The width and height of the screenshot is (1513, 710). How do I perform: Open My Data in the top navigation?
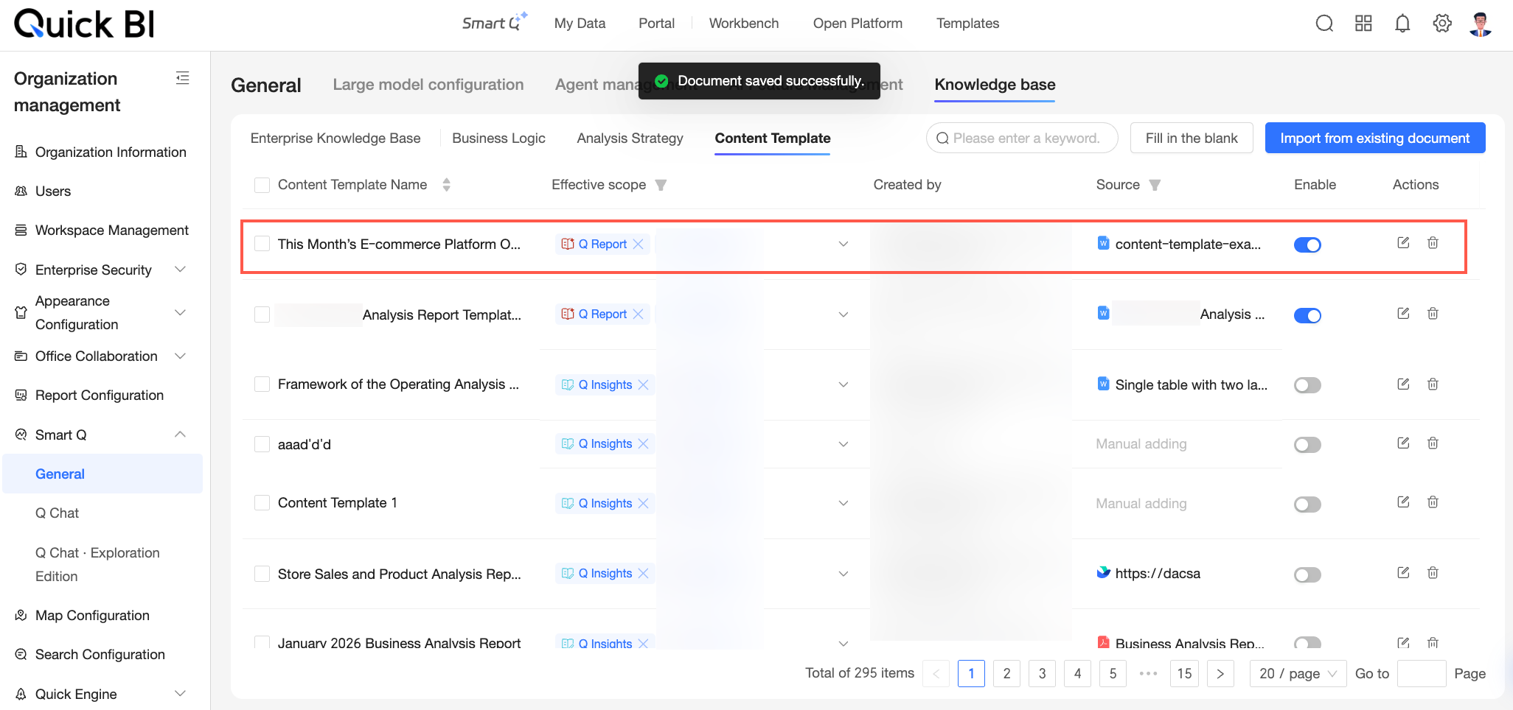[x=580, y=24]
